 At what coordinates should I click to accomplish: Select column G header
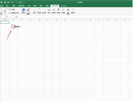pyautogui.click(x=56, y=20)
